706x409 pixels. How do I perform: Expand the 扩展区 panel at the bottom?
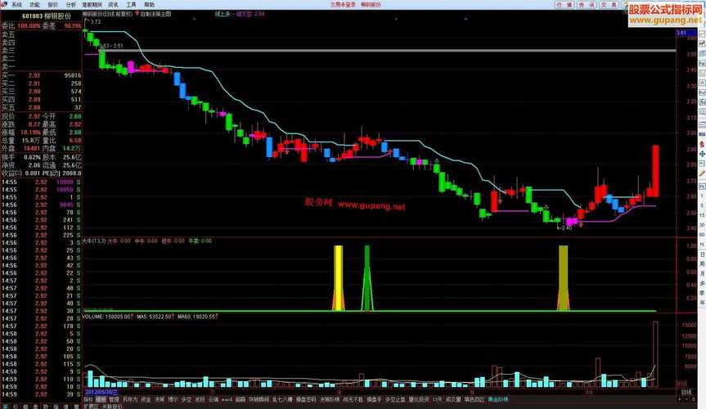90,406
